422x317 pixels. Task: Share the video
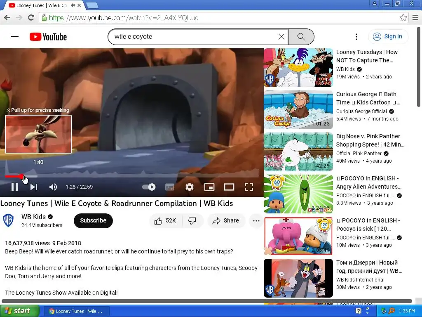tap(226, 221)
